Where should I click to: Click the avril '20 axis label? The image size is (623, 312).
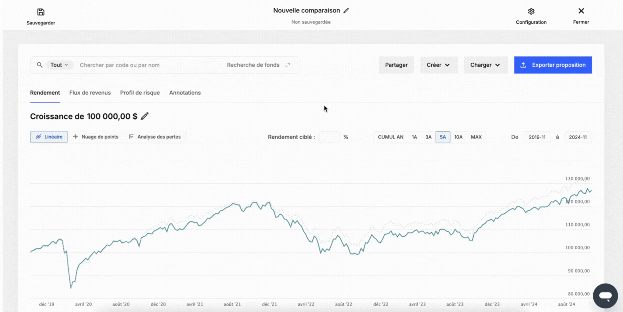point(83,304)
